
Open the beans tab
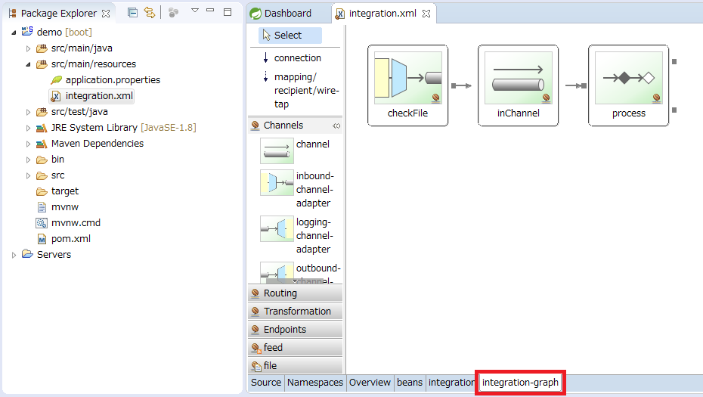(x=410, y=383)
